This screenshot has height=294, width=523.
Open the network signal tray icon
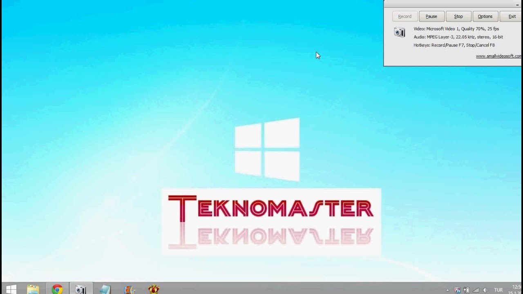click(x=476, y=290)
